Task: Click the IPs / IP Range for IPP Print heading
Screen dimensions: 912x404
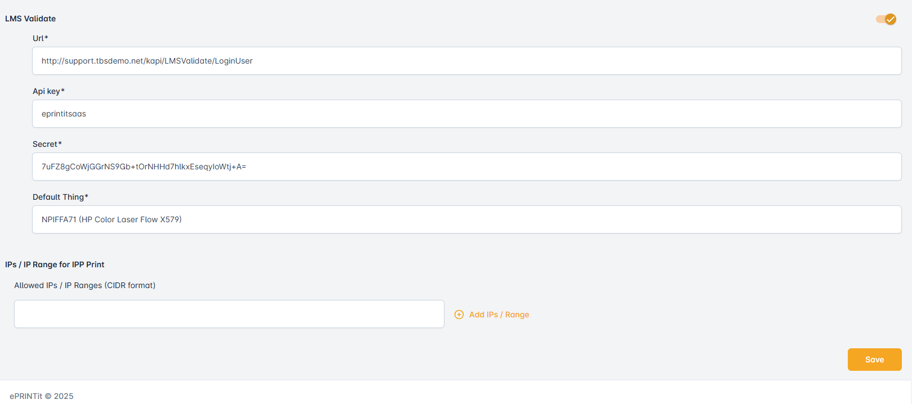Action: [x=55, y=264]
